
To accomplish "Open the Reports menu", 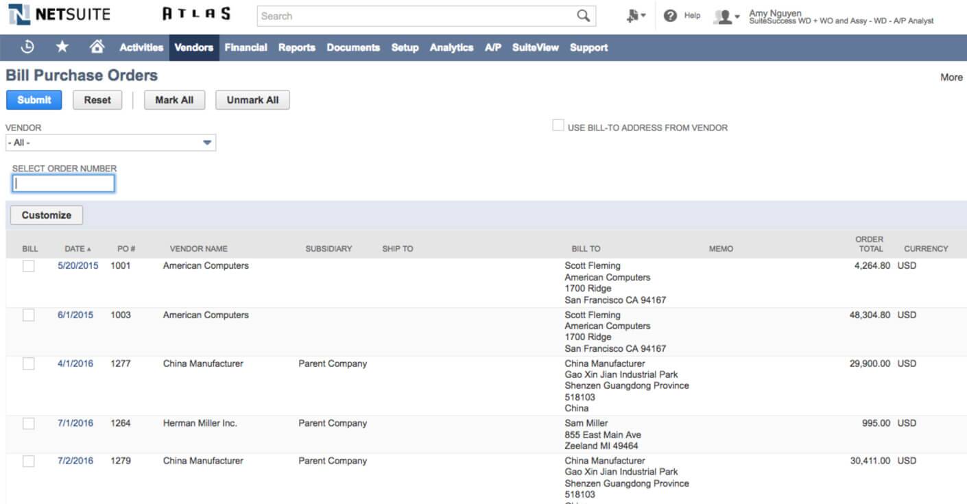I will 297,47.
